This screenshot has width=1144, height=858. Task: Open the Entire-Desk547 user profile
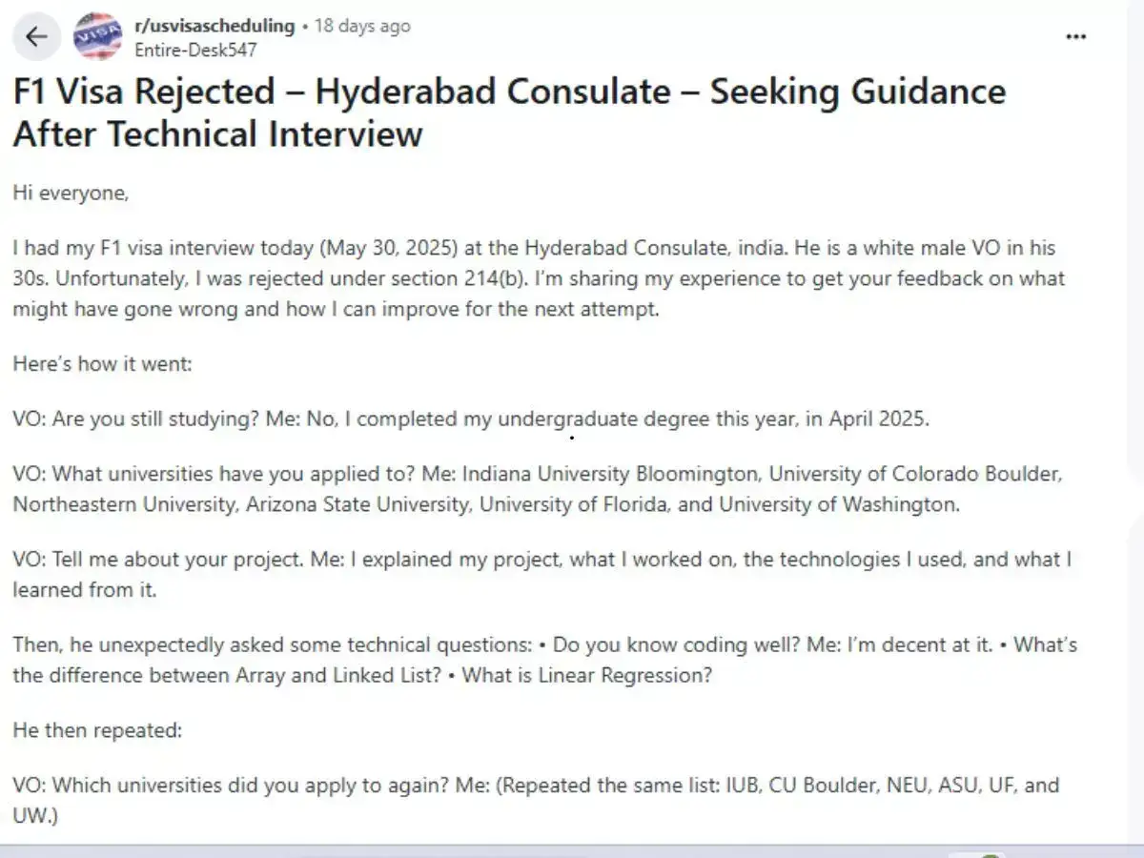tap(195, 50)
